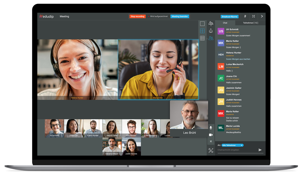Open the 'Alle Teilnehmer' recipient dropdown
The image size is (301, 182).
click(x=232, y=145)
